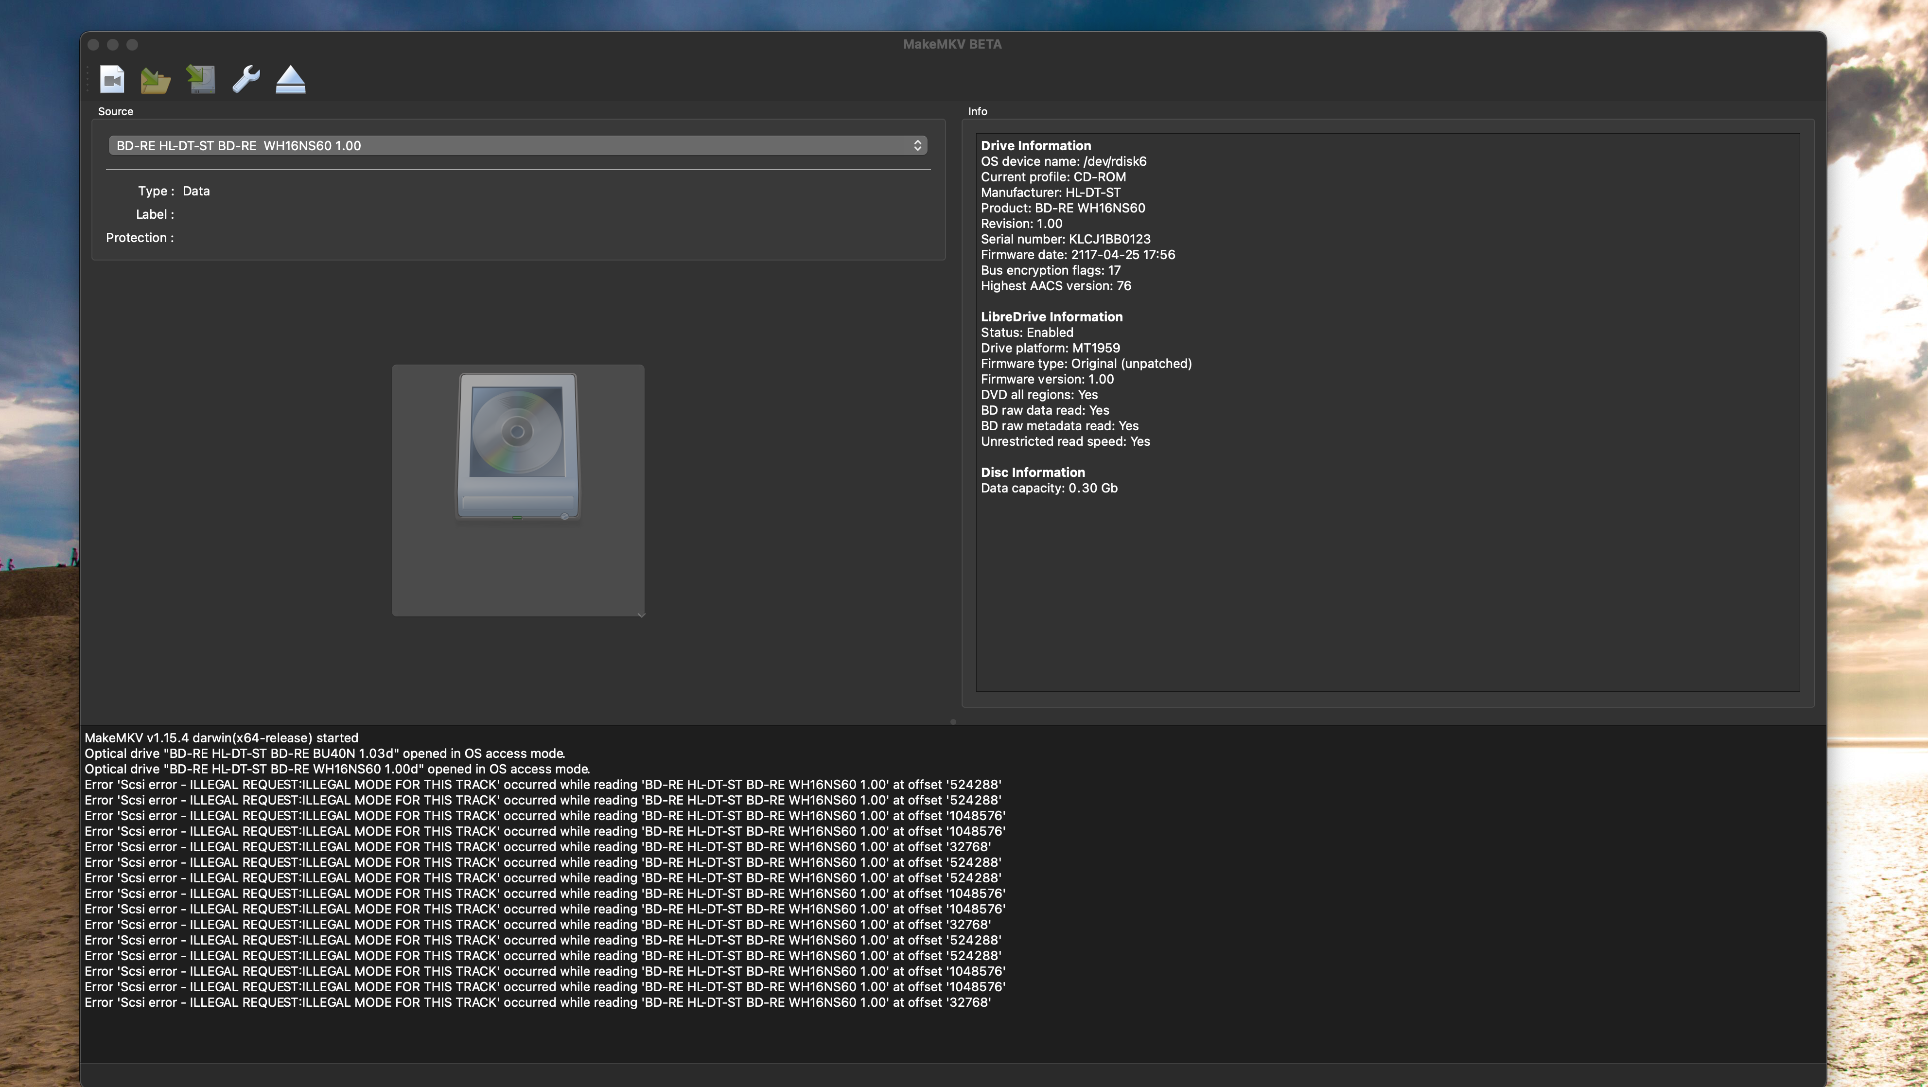Click 'Firmware type: Original (unpatched)' text

[x=1086, y=364]
